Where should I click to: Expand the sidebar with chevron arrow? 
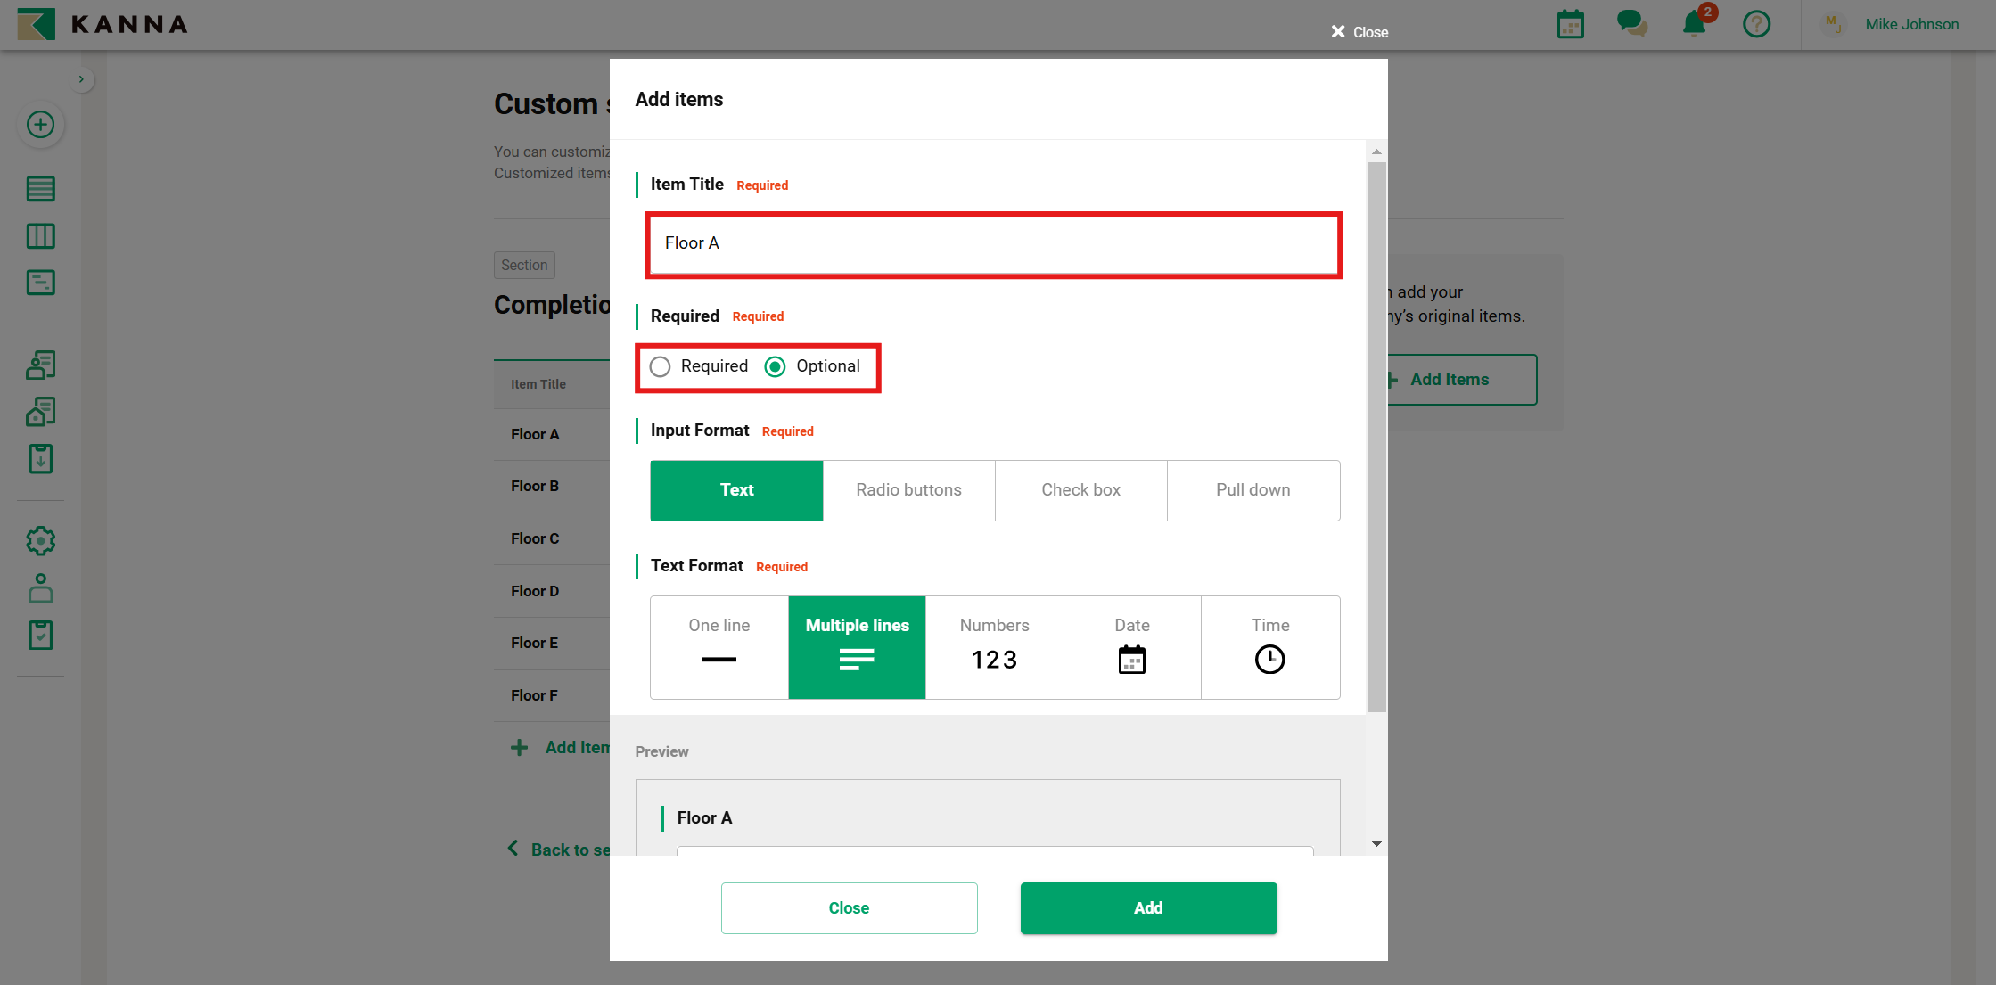(x=81, y=79)
